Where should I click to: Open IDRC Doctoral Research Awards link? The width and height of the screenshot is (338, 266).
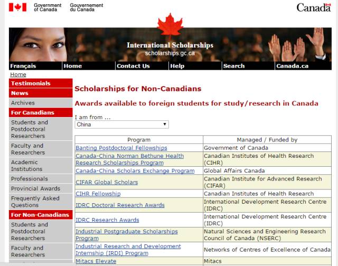120,205
